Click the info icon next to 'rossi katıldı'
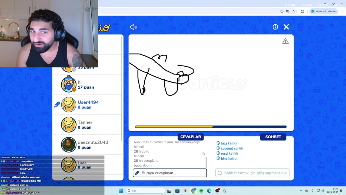This screenshot has width=346, height=195. pyautogui.click(x=218, y=153)
